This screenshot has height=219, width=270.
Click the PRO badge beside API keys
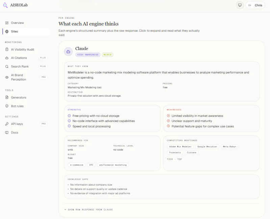pyautogui.click(x=44, y=124)
